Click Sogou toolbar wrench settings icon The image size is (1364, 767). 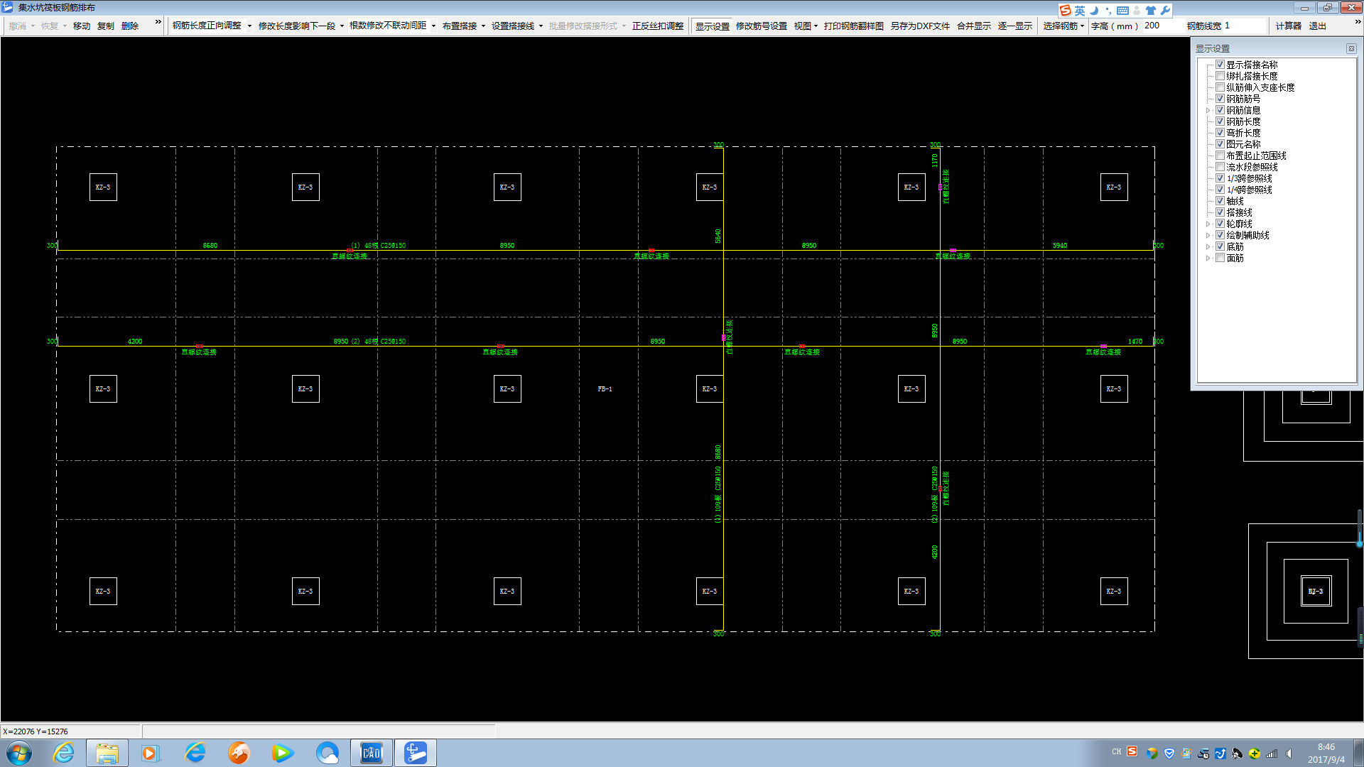pyautogui.click(x=1165, y=10)
